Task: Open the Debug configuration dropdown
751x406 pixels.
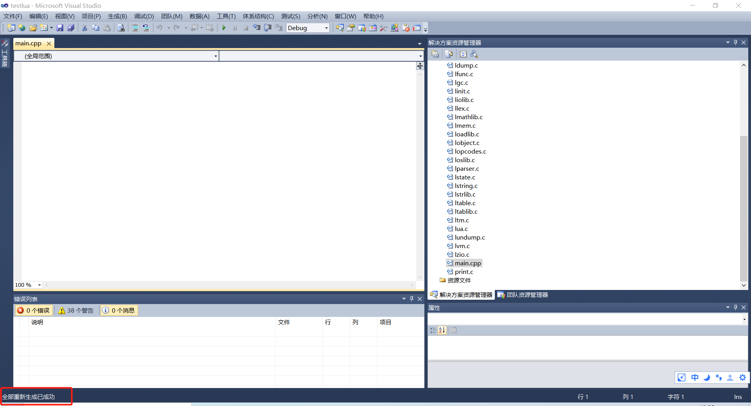Action: point(308,28)
